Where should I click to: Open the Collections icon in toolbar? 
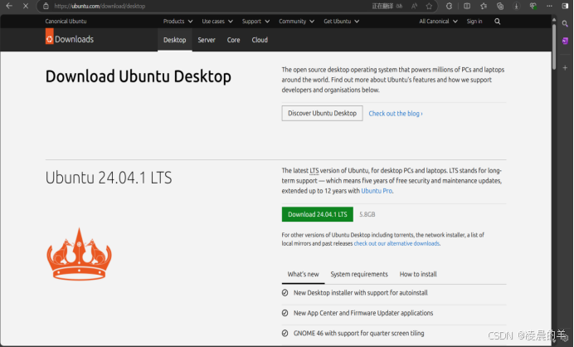click(500, 6)
